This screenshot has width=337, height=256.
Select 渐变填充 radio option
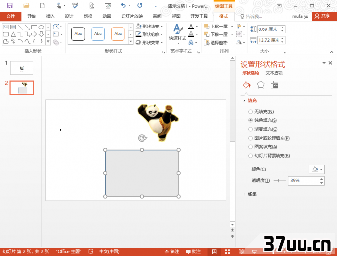(x=250, y=129)
